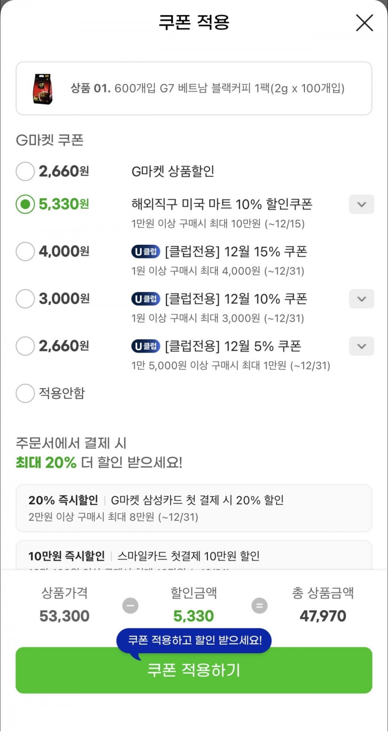Open the 스마일카드 10만원 즉시할인 offer

194,556
